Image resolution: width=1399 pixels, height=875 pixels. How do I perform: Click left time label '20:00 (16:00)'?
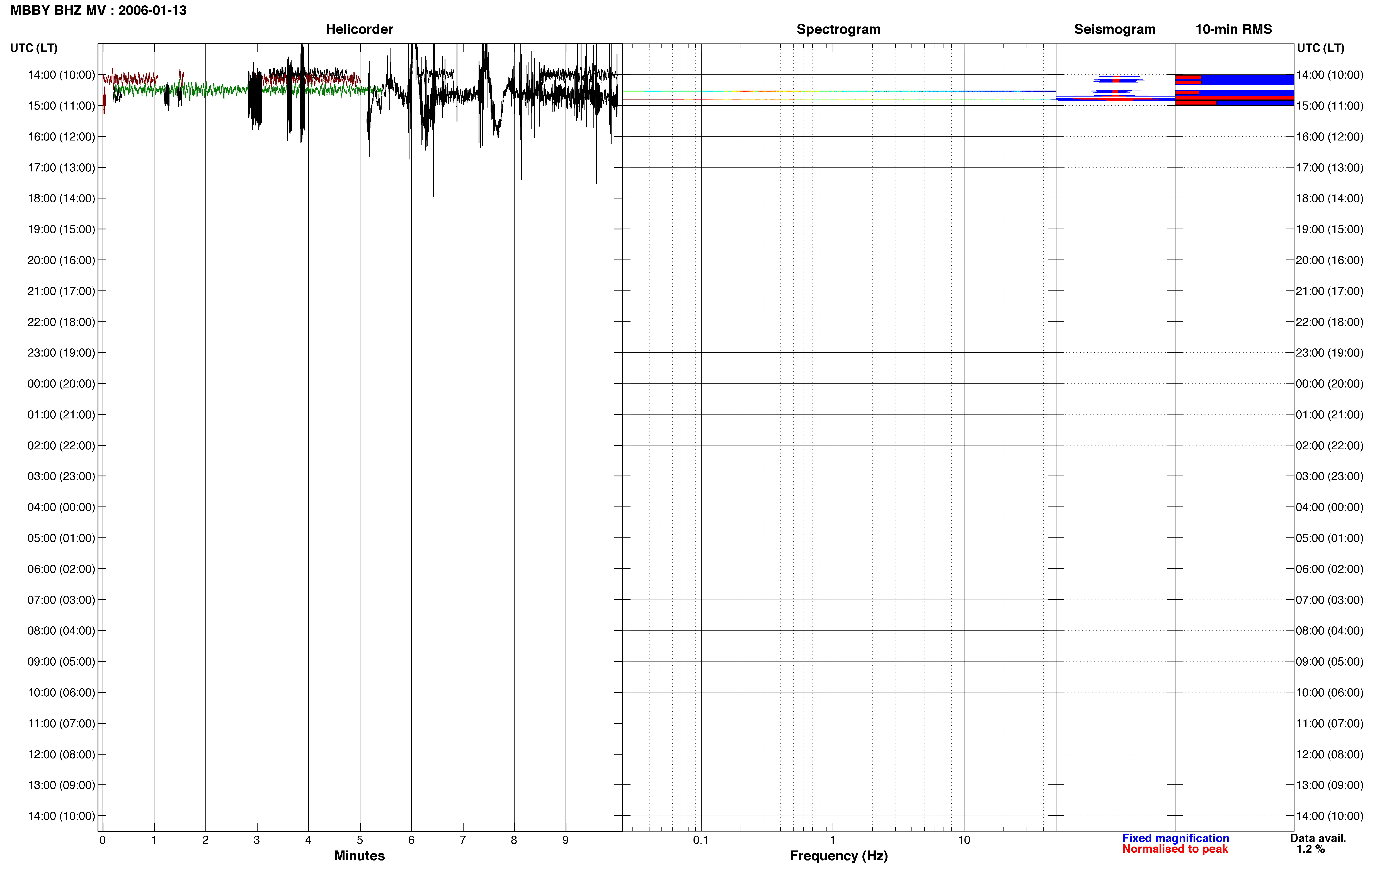click(x=61, y=260)
